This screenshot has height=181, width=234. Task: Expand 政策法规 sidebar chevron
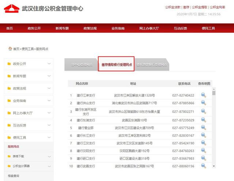49,88
